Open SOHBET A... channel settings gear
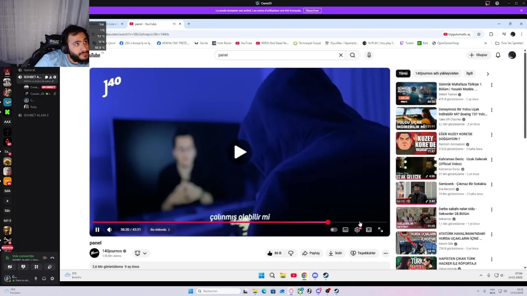Viewport: 527px width, 296px height. (x=55, y=77)
